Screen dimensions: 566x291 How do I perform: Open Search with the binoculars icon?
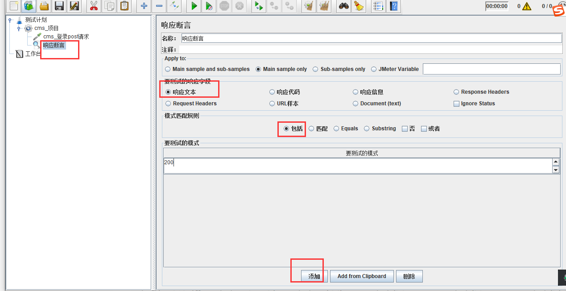click(343, 6)
